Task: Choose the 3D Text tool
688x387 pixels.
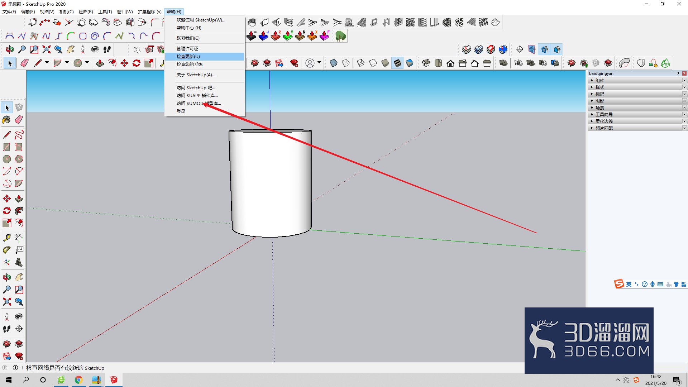Action: click(x=19, y=262)
